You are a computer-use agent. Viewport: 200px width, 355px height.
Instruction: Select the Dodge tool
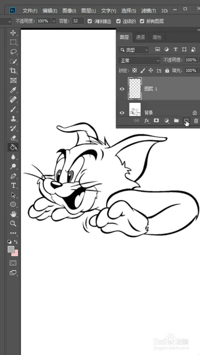[13, 166]
